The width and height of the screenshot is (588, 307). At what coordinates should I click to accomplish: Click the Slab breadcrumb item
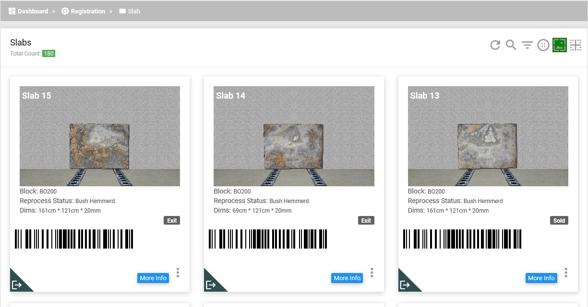134,11
